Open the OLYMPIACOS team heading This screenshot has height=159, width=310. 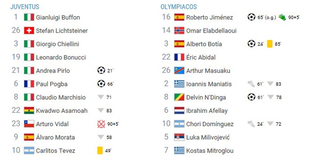tap(178, 7)
